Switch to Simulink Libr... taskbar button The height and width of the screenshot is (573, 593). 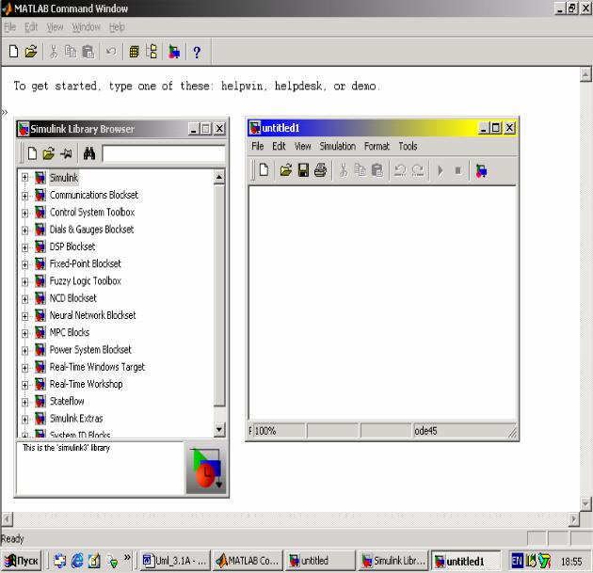(x=393, y=562)
